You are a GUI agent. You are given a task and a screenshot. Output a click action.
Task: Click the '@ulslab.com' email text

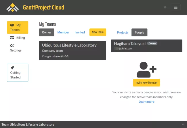coord(125,48)
